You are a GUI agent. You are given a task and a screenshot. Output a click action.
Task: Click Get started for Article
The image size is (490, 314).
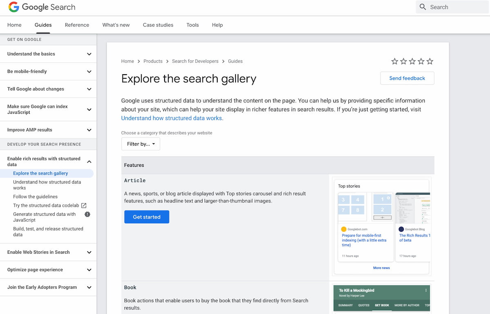pos(147,217)
